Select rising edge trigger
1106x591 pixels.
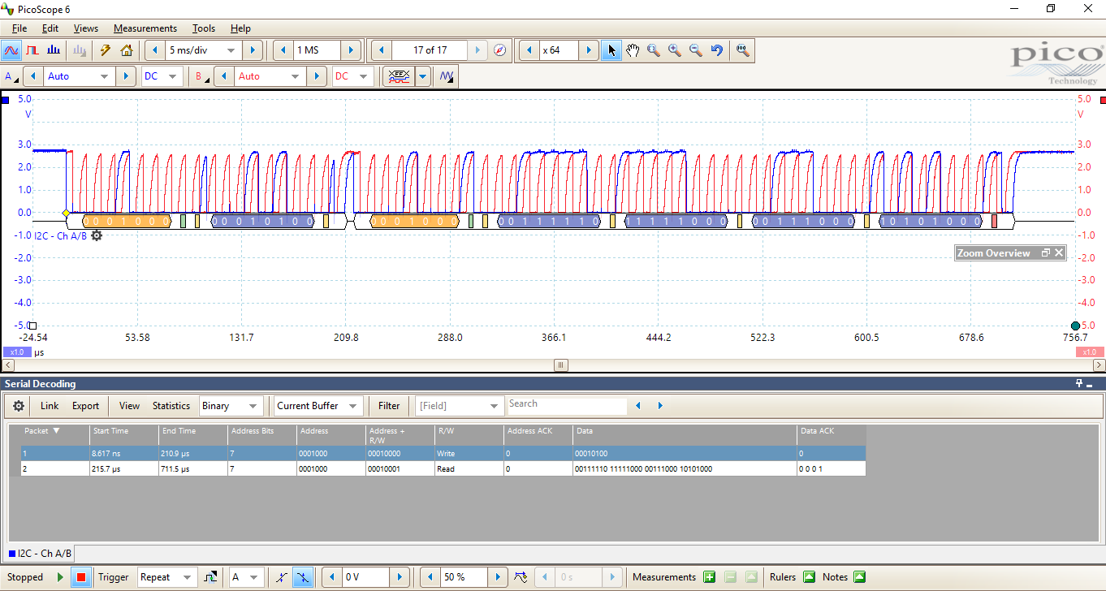(x=281, y=577)
